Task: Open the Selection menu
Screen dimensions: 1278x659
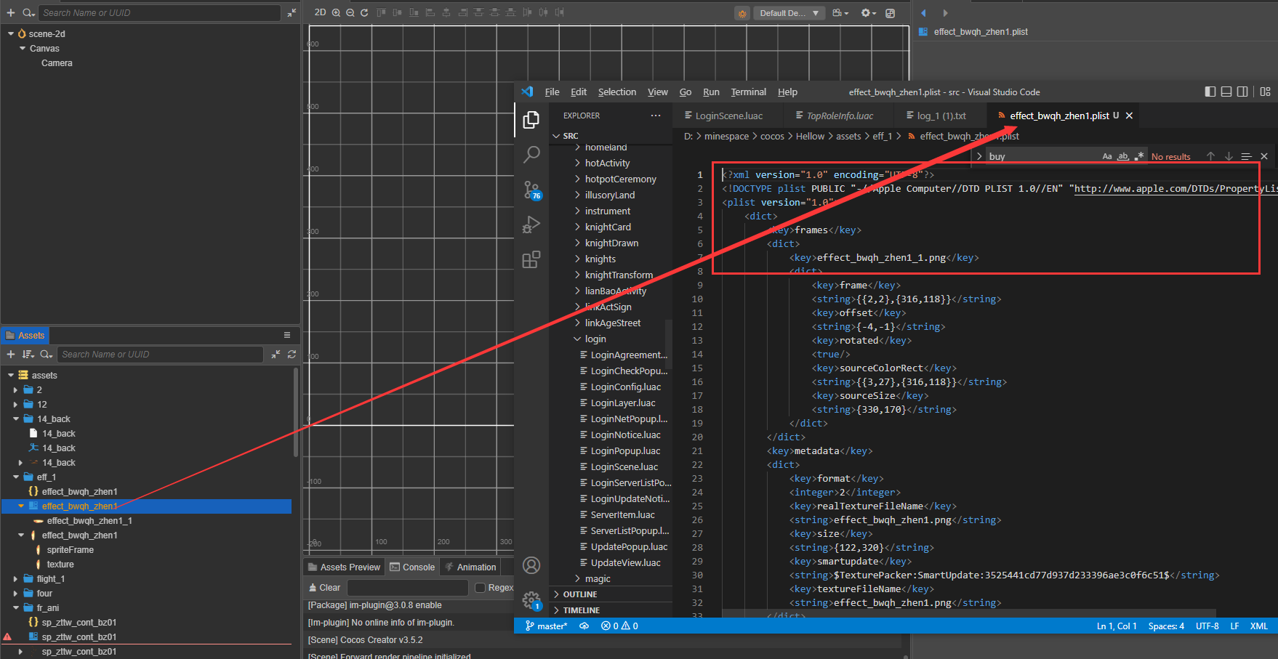Action: (x=617, y=92)
